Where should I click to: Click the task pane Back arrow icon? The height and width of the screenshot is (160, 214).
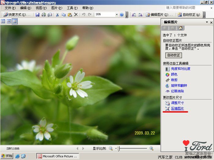165,28
